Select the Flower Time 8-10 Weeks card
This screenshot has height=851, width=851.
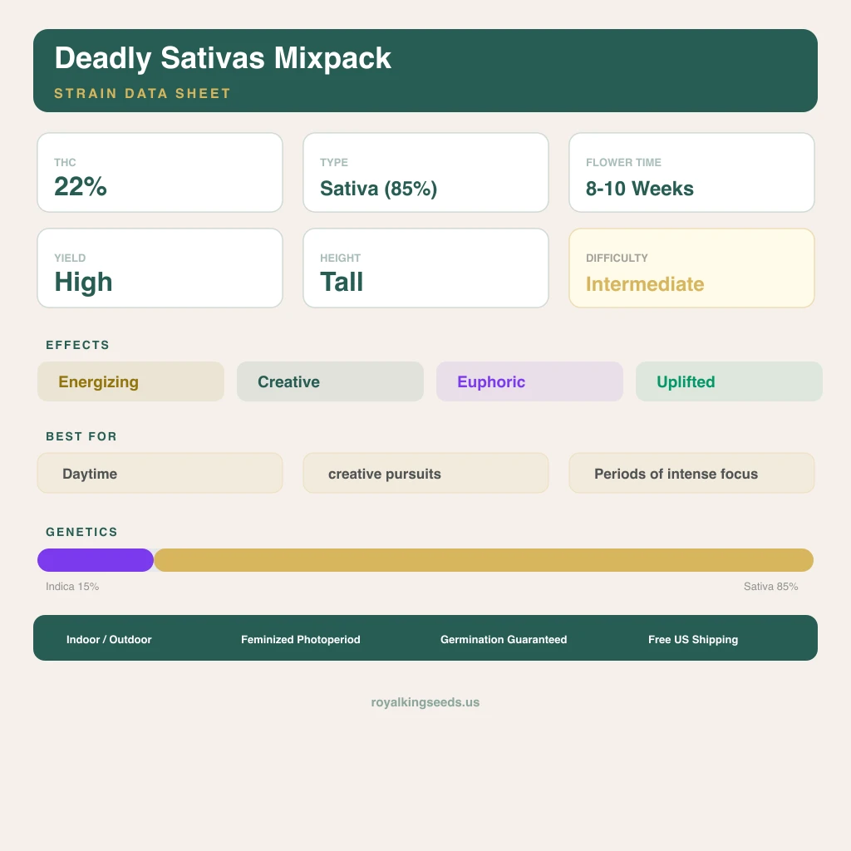pyautogui.click(x=692, y=173)
